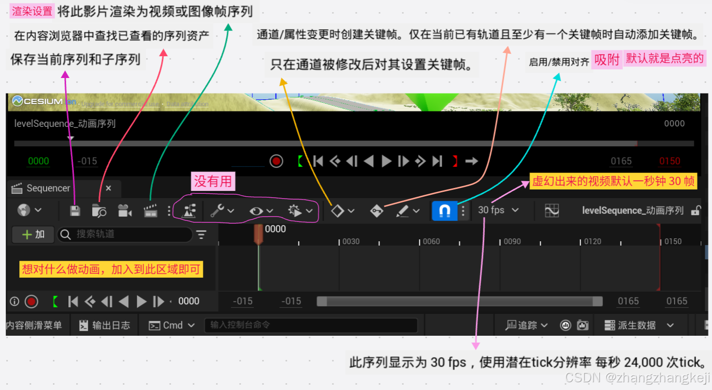Click the curve editor icon

click(551, 210)
